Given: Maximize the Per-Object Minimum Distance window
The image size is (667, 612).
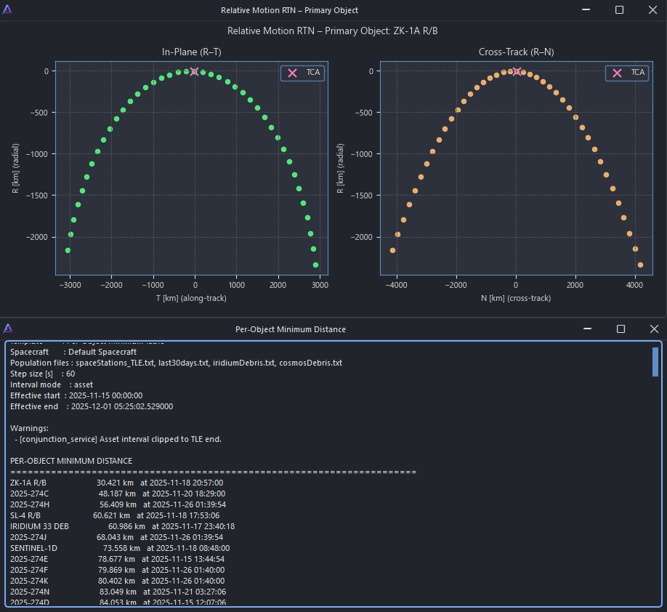Looking at the screenshot, I should (620, 329).
